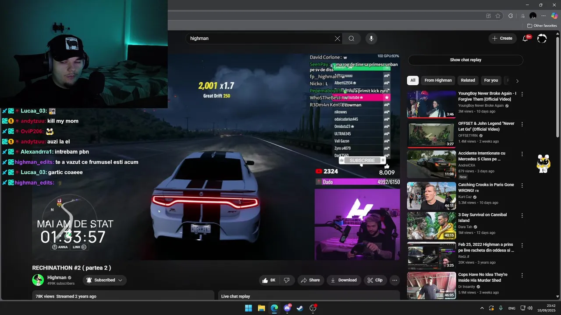This screenshot has height=315, width=561.
Task: Open options menu for Cannibal Island video
Action: coord(522,215)
